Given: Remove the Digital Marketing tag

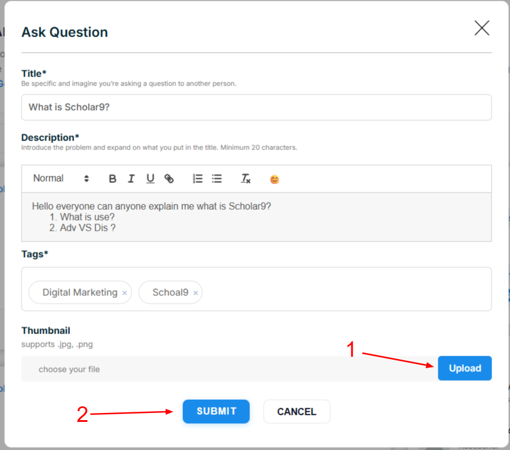Looking at the screenshot, I should (124, 293).
